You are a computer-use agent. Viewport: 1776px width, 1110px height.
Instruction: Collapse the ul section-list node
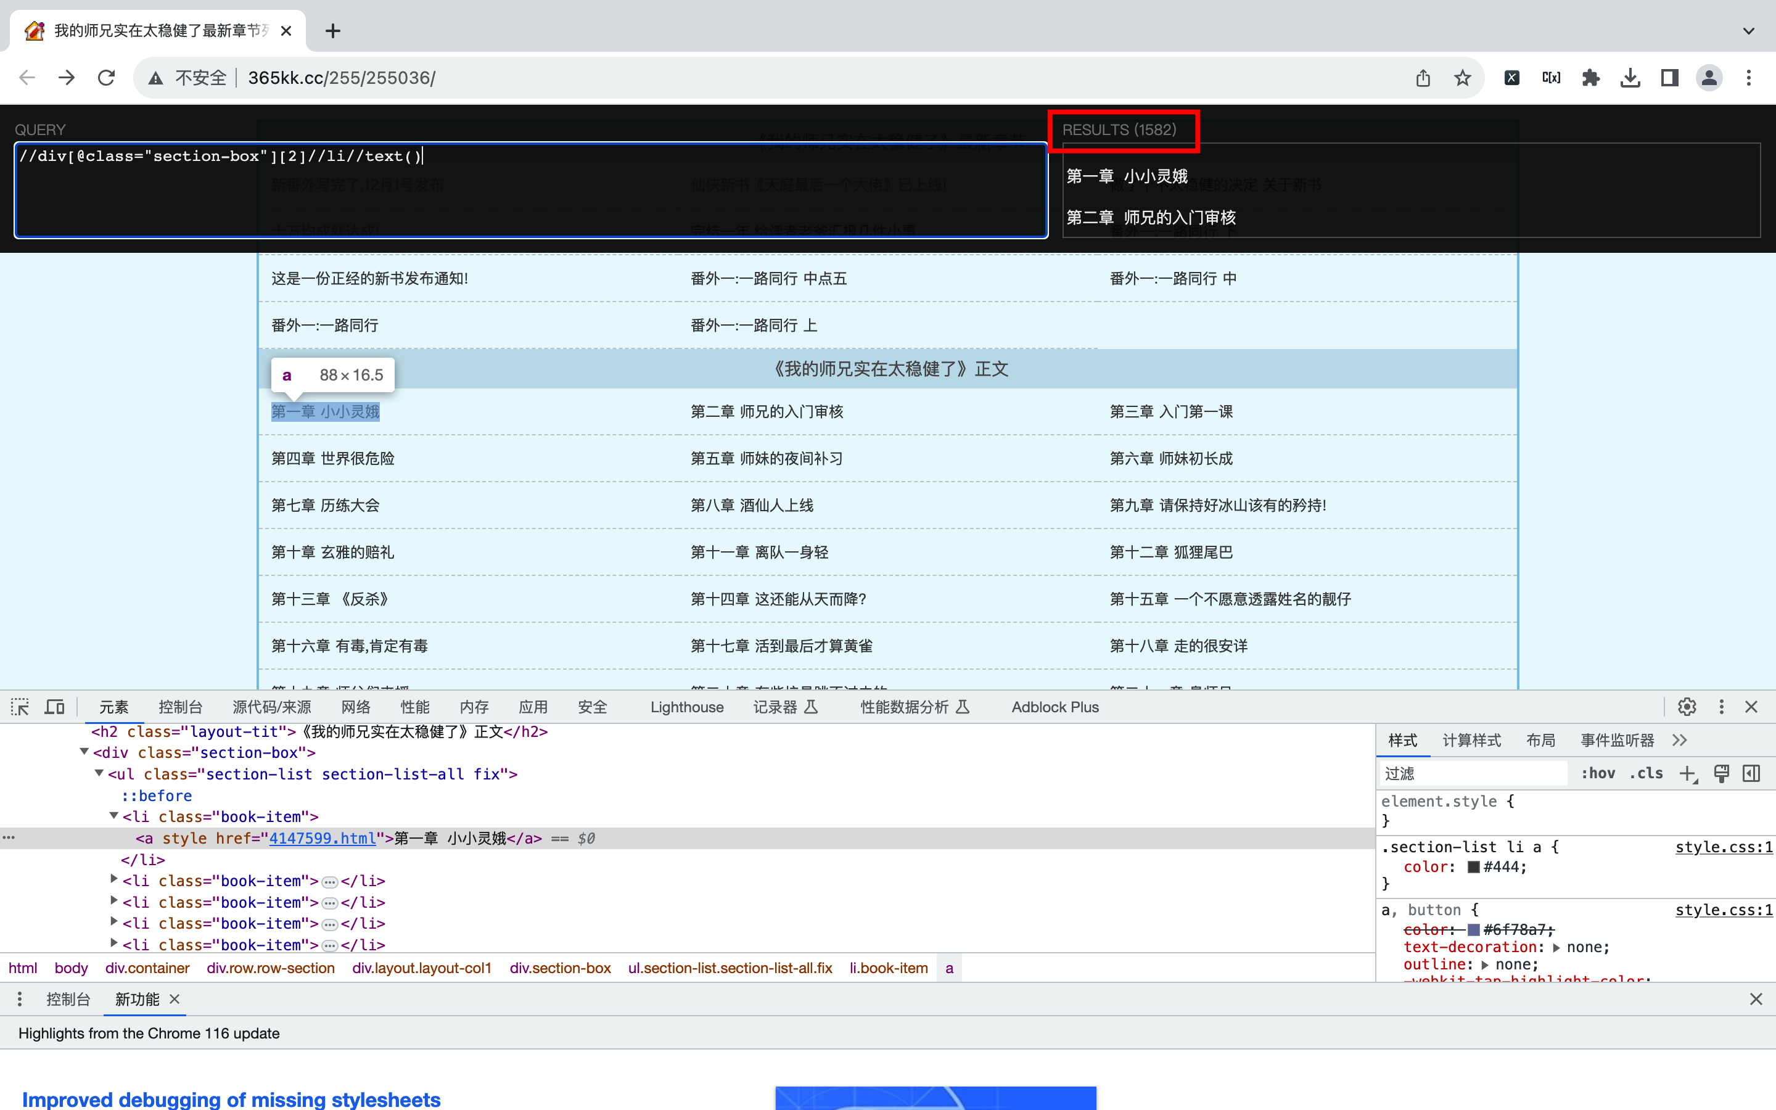point(99,774)
